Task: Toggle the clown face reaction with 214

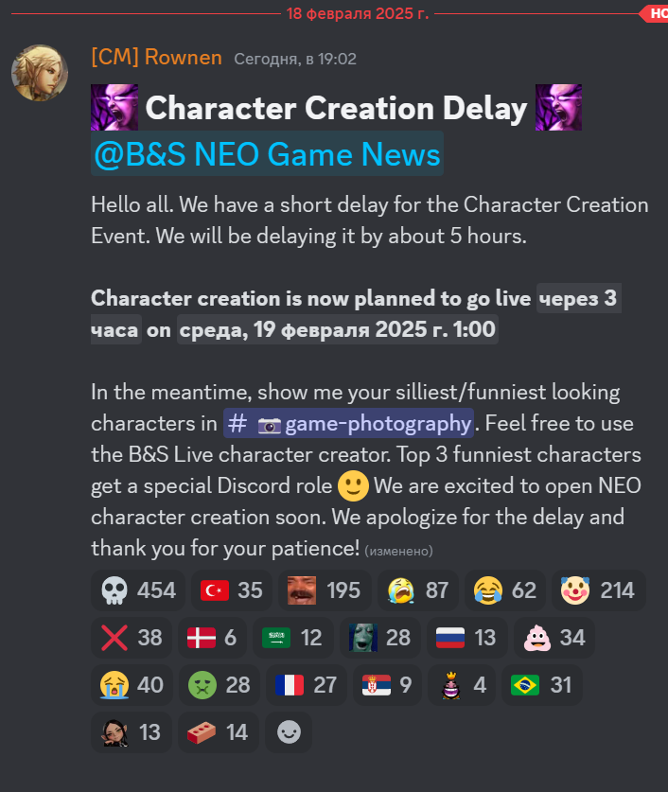Action: point(598,590)
